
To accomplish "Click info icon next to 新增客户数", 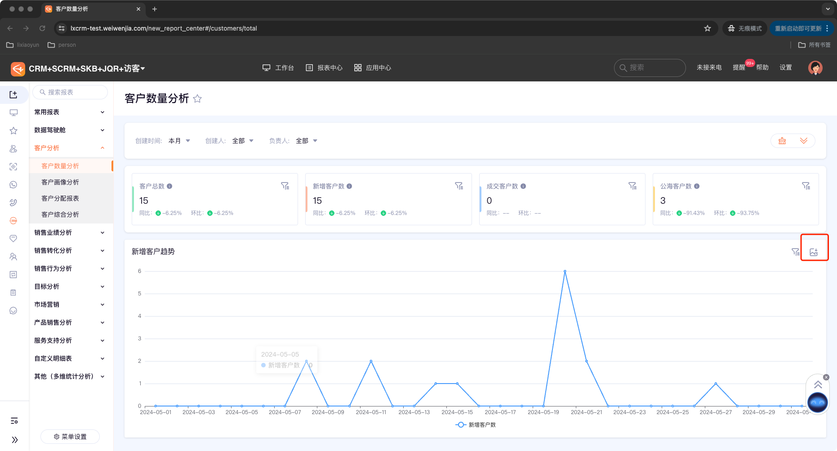I will [x=349, y=186].
